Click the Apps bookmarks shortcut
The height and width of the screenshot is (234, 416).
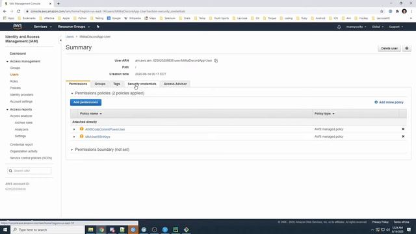8,18
